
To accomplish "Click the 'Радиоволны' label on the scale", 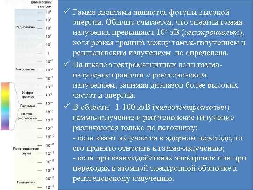I will click(25, 27).
